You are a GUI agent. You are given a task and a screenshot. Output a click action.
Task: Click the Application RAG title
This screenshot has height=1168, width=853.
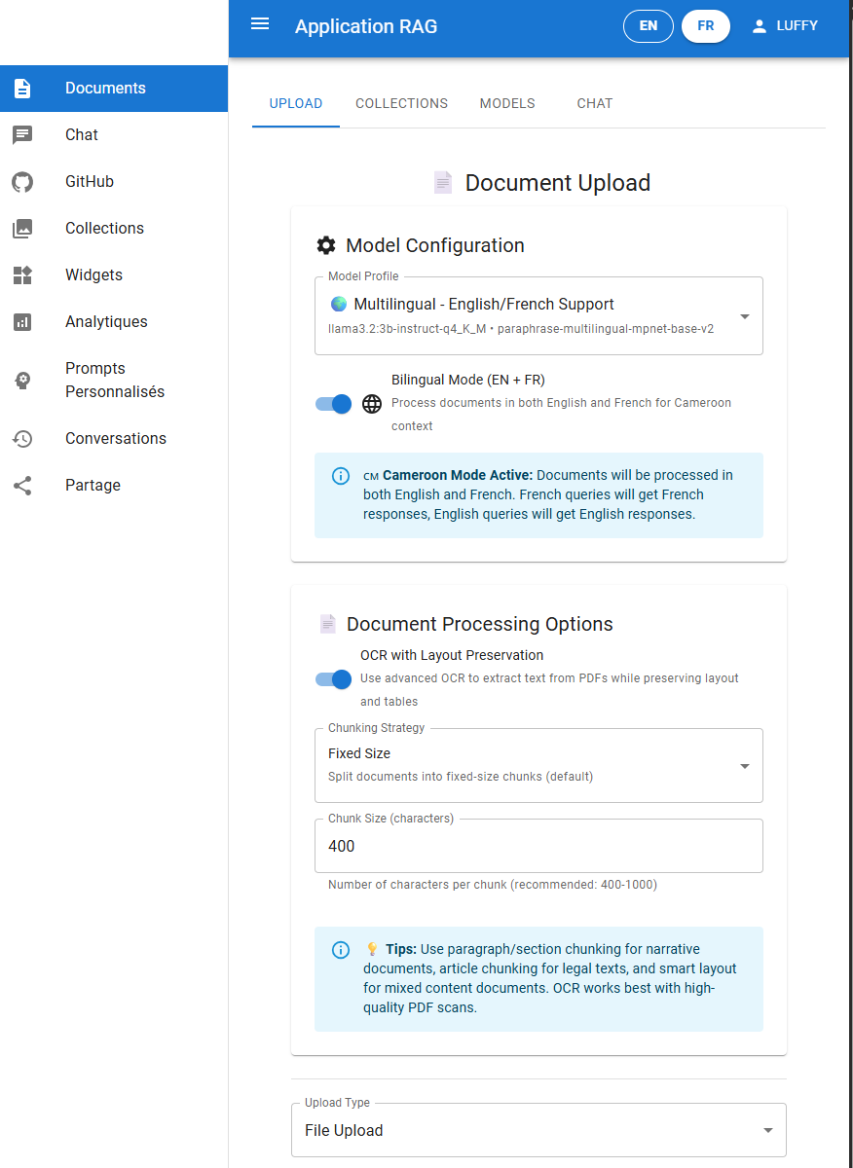(x=366, y=26)
